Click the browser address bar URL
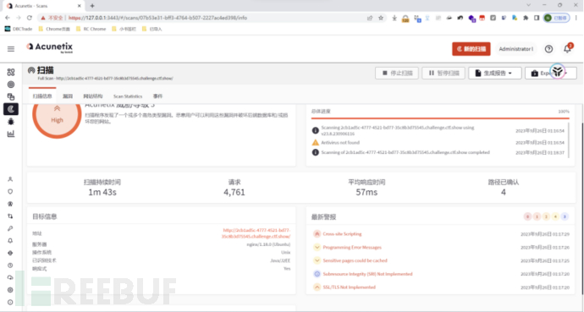584x312 pixels. 157,18
